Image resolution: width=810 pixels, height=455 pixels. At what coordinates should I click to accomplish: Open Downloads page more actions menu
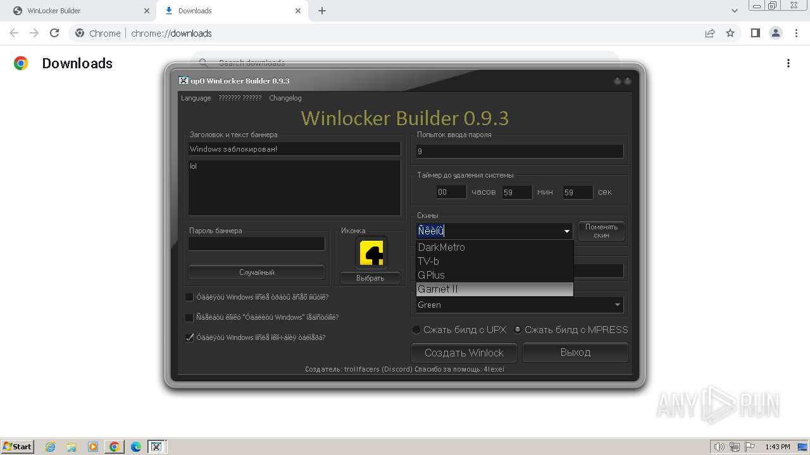pyautogui.click(x=788, y=63)
